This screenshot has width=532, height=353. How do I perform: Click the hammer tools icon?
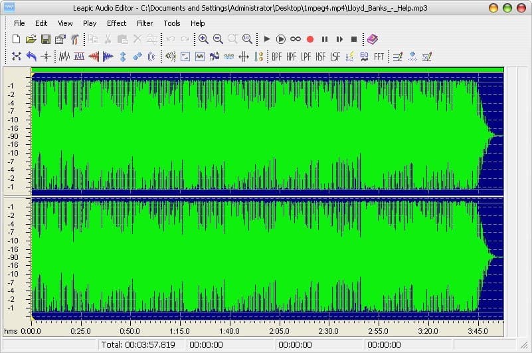coord(75,39)
